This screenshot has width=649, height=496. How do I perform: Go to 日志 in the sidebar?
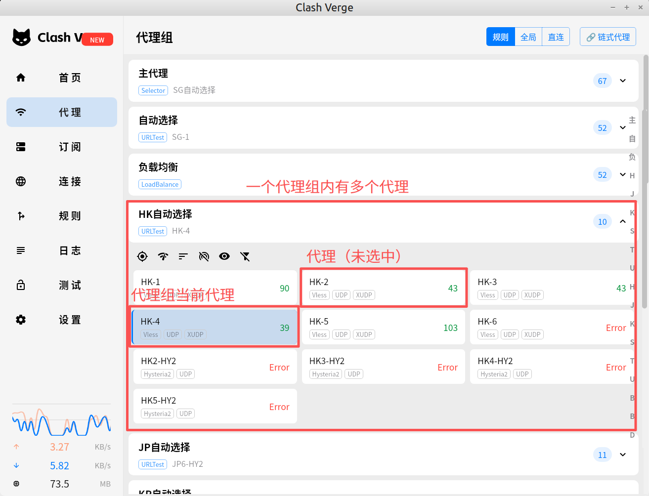click(62, 250)
